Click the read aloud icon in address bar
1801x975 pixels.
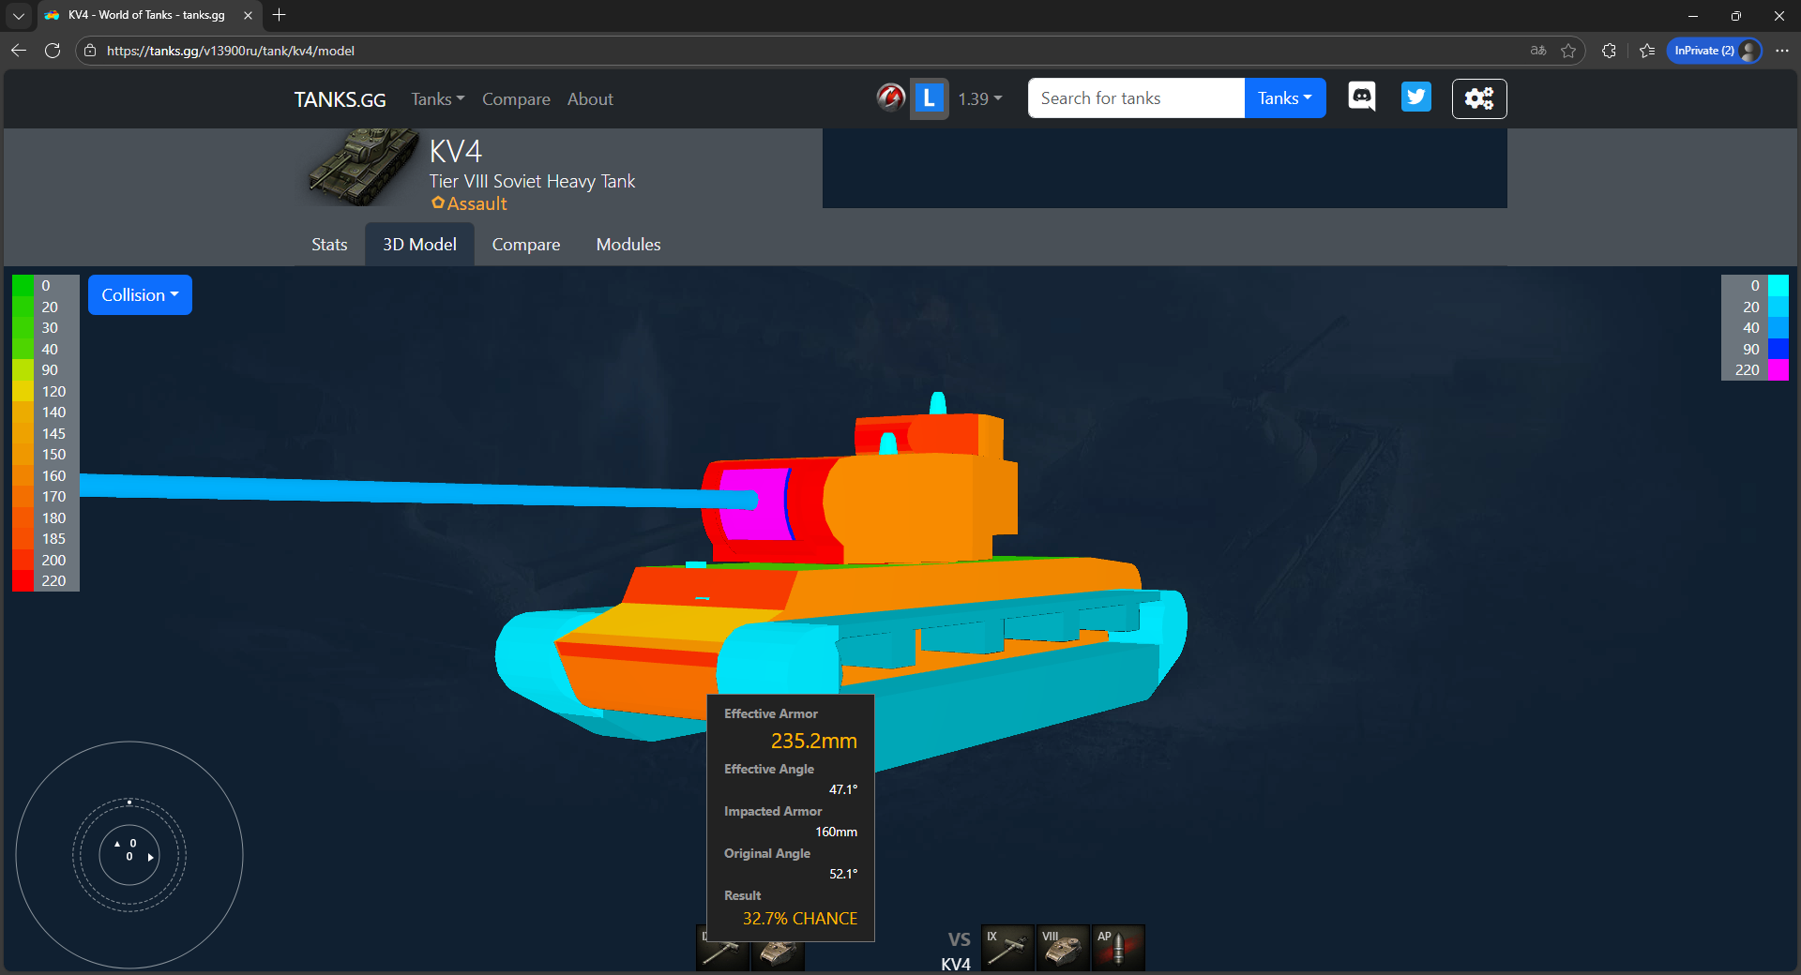(x=1538, y=51)
